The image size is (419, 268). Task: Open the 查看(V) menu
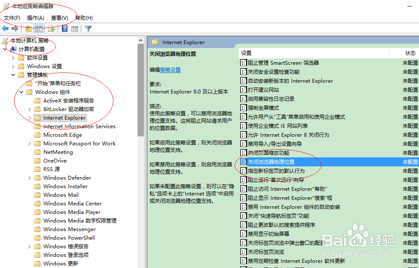tap(60, 18)
